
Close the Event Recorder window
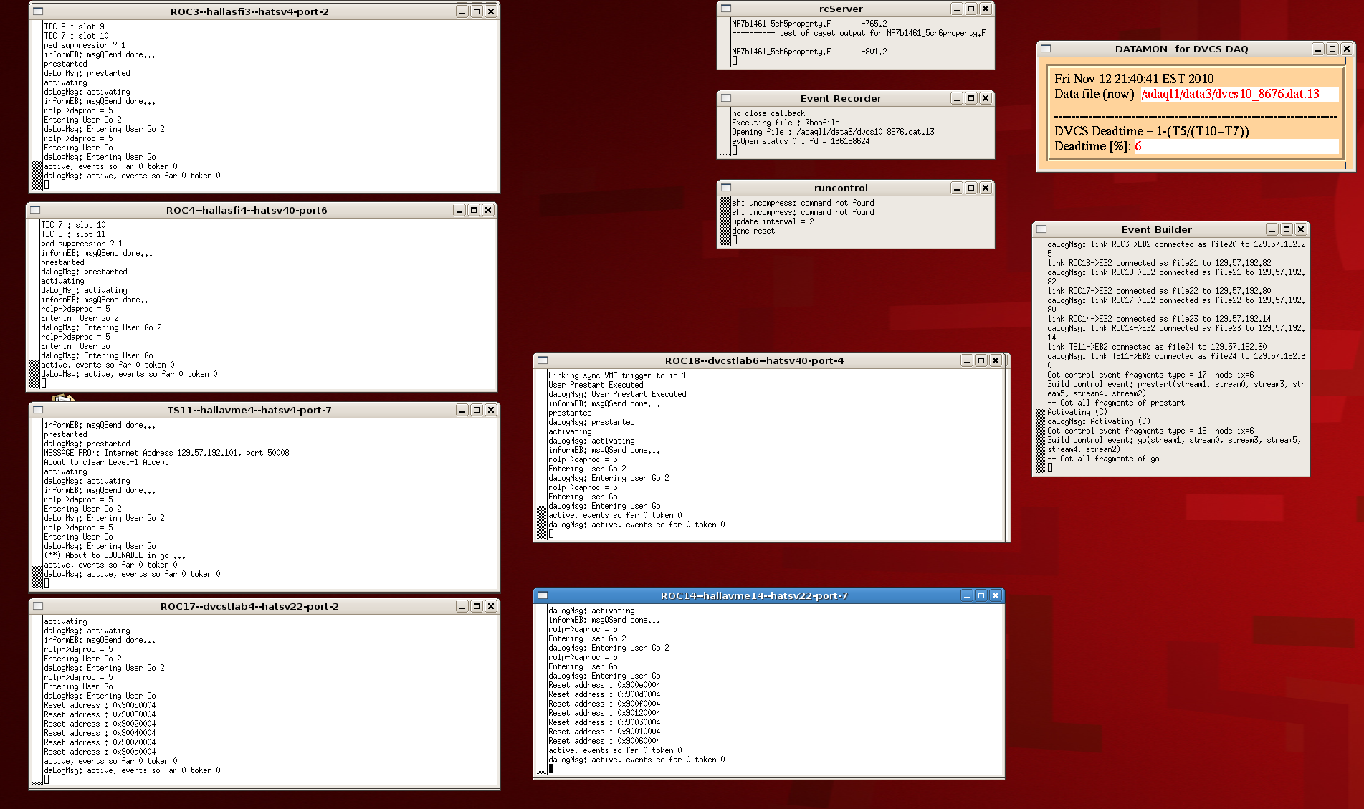pyautogui.click(x=986, y=98)
